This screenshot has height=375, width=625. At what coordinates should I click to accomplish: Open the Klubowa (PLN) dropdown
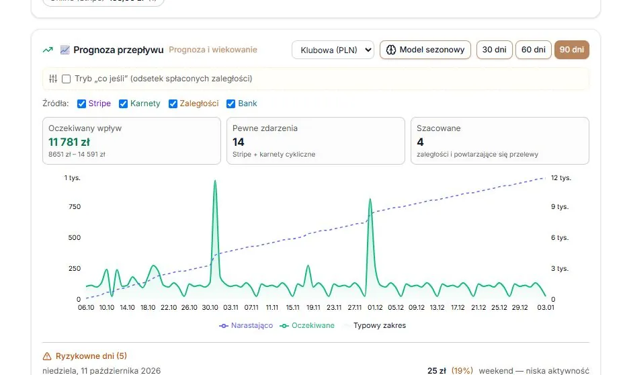333,50
